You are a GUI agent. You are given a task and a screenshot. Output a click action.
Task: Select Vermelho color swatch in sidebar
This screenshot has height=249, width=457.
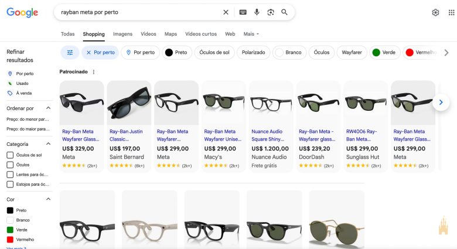click(x=10, y=240)
